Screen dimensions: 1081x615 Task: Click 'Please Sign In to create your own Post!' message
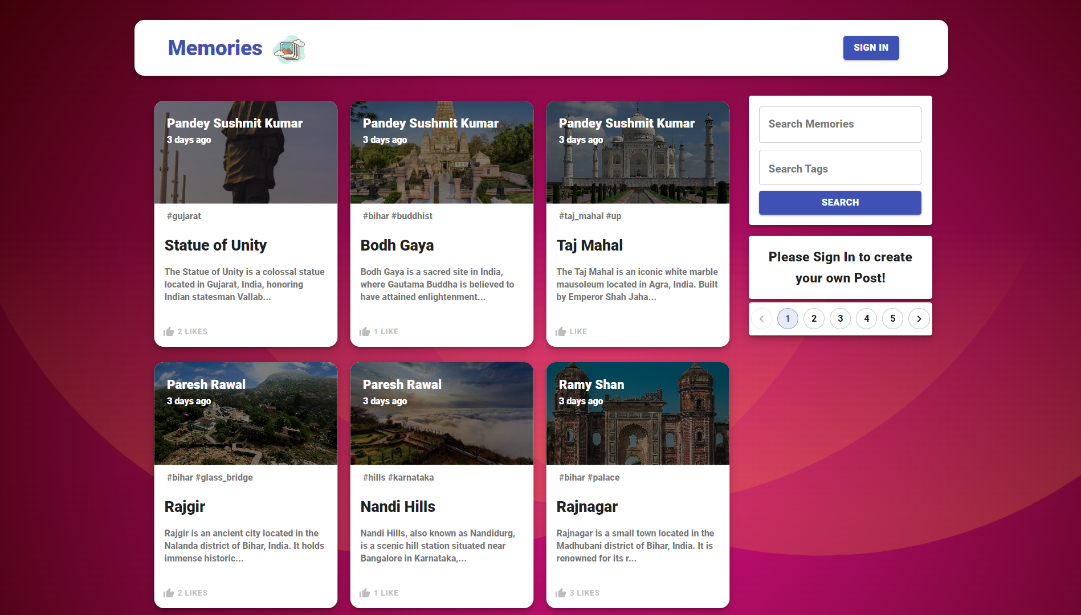coord(840,268)
